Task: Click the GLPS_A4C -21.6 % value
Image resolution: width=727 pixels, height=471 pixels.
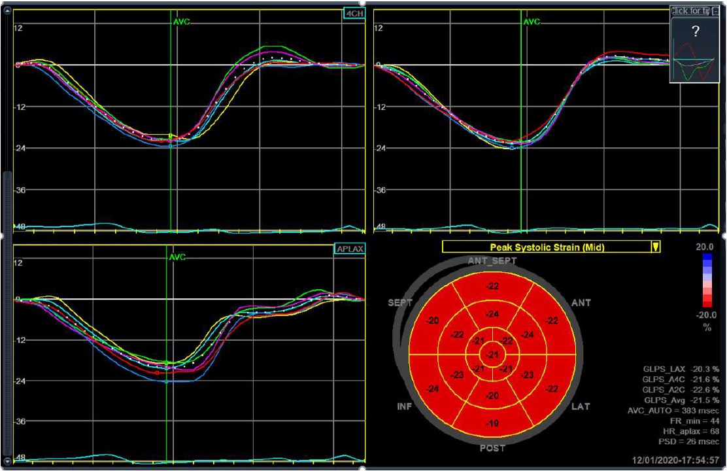Action: pyautogui.click(x=681, y=379)
